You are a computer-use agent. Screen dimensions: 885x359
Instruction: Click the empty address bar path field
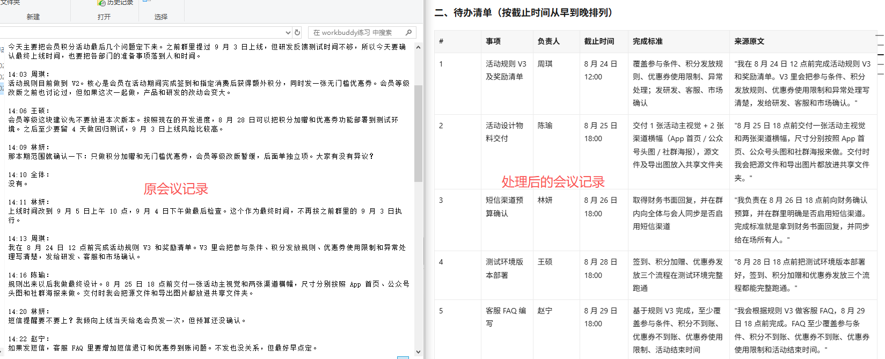coord(142,32)
